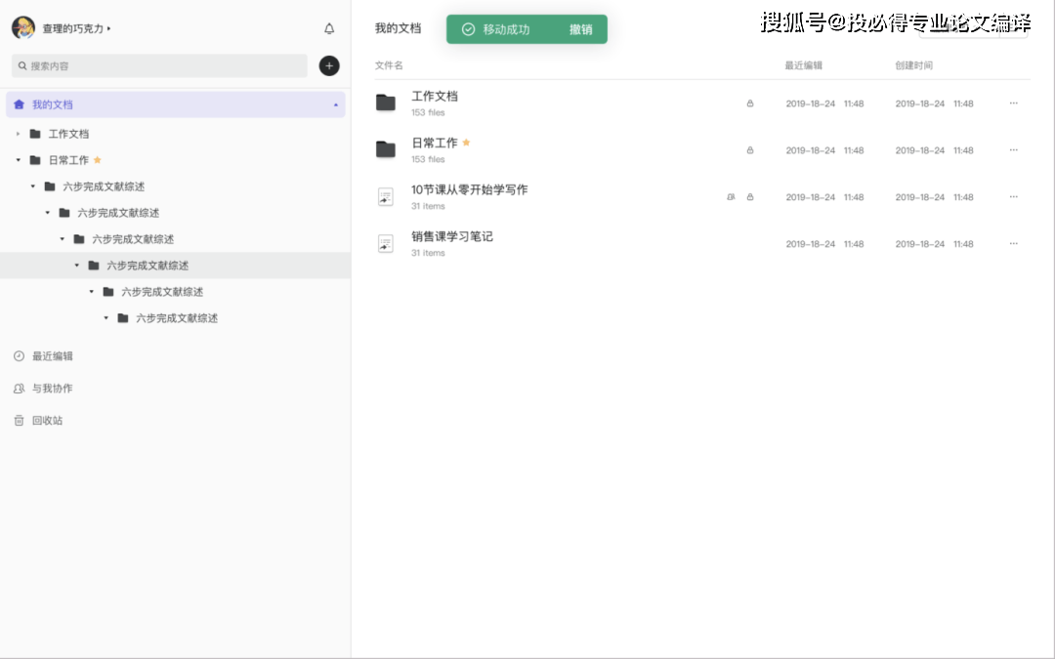Click the star beside 日常工作 in file list
The height and width of the screenshot is (659, 1055).
[x=466, y=143]
